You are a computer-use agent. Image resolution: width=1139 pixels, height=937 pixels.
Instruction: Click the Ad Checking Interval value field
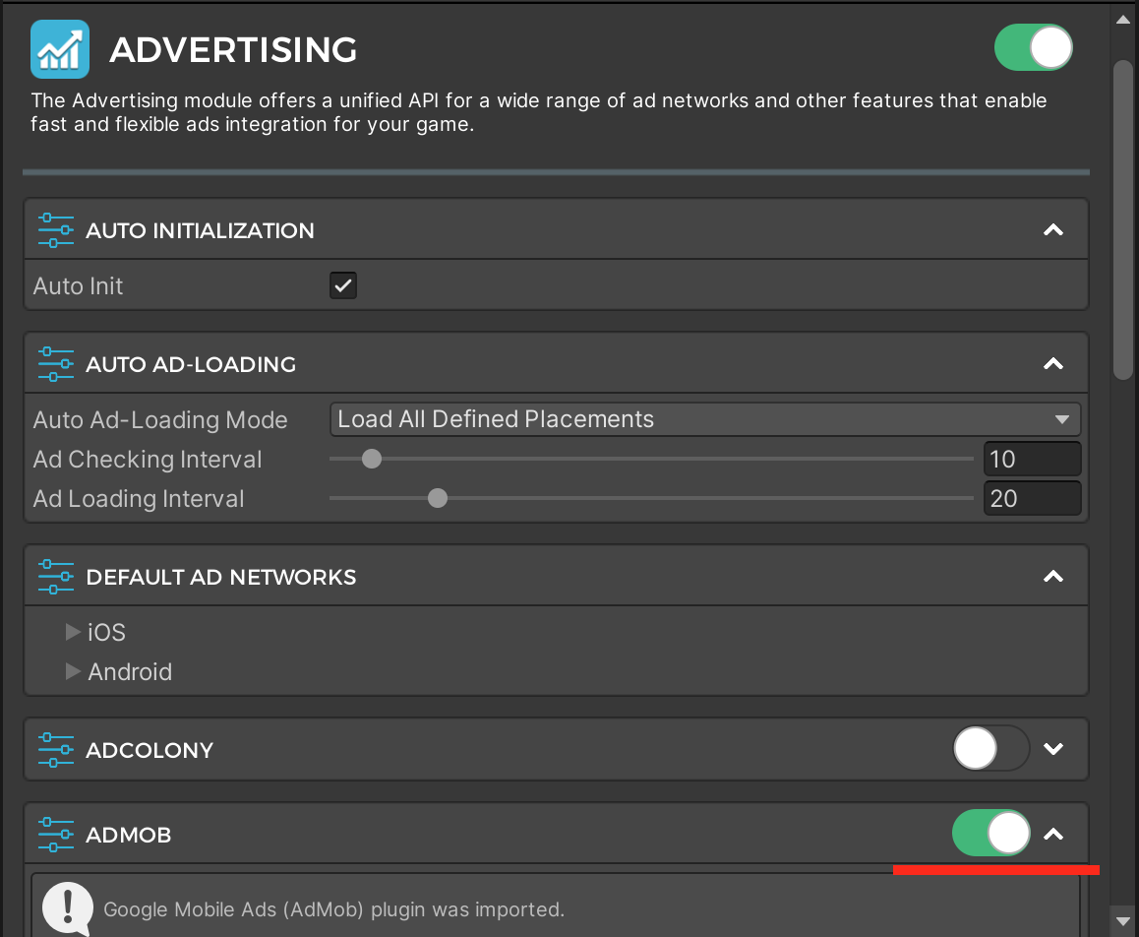point(1032,459)
